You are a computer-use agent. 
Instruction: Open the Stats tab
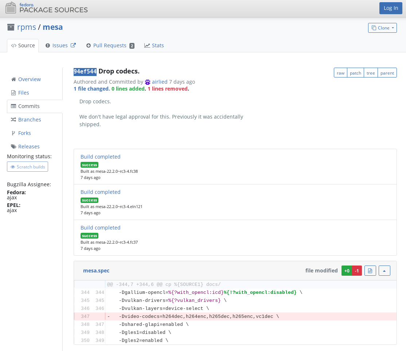[154, 45]
